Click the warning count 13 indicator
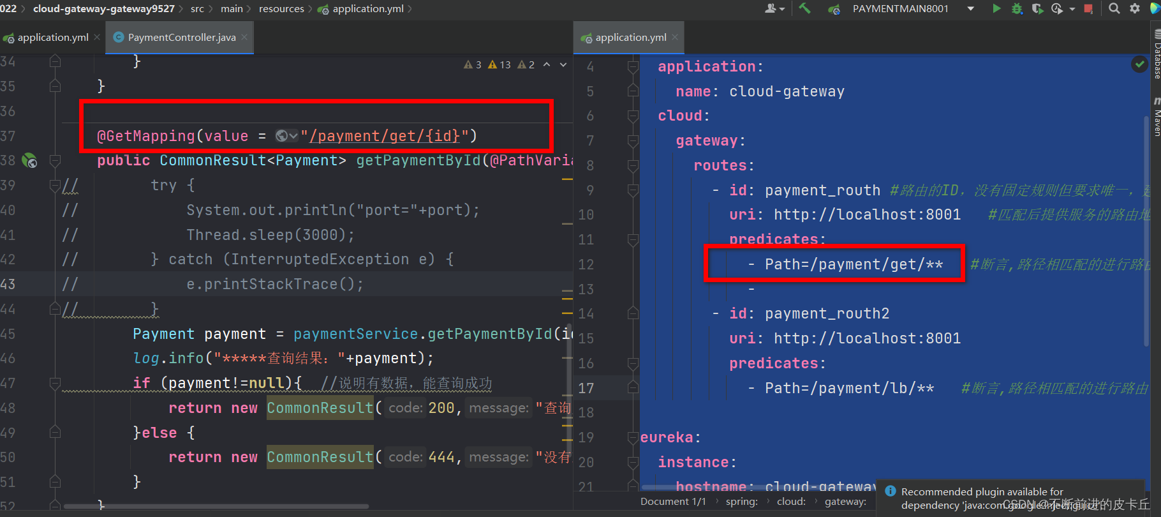This screenshot has width=1161, height=517. [499, 64]
